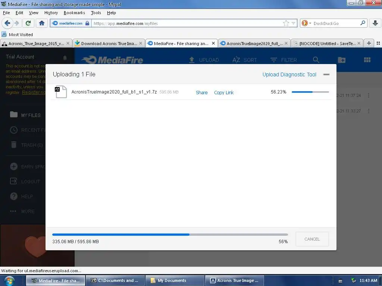382x286 pixels.
Task: Click the file's 56.23% progress bar
Action: [310, 92]
